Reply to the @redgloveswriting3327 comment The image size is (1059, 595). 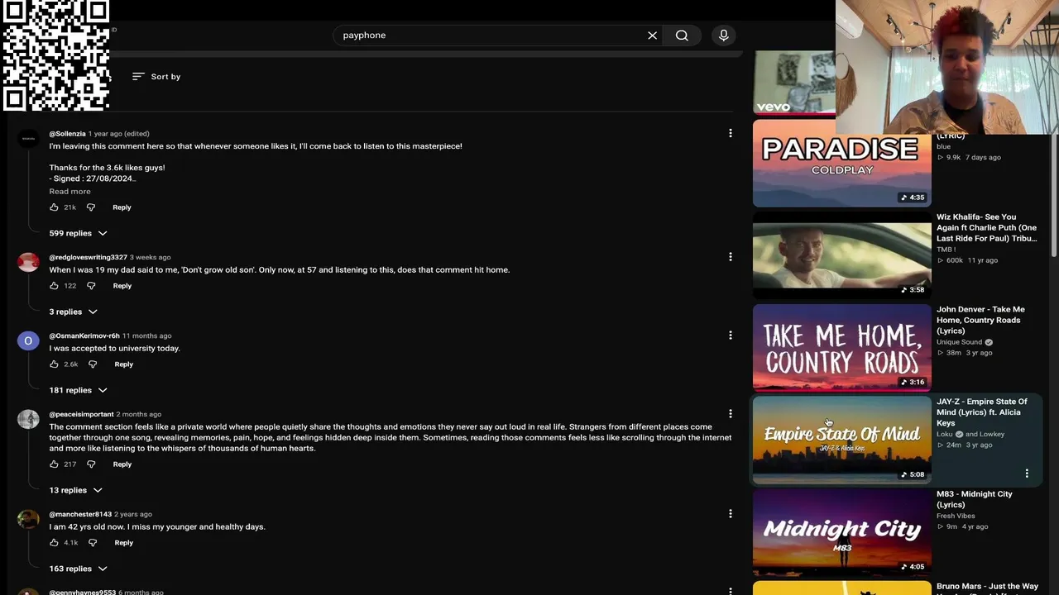[122, 286]
